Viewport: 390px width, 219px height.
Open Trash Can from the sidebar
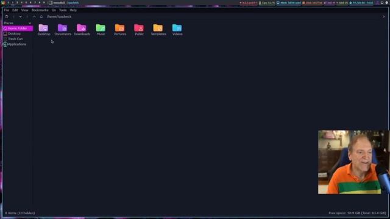pos(18,39)
